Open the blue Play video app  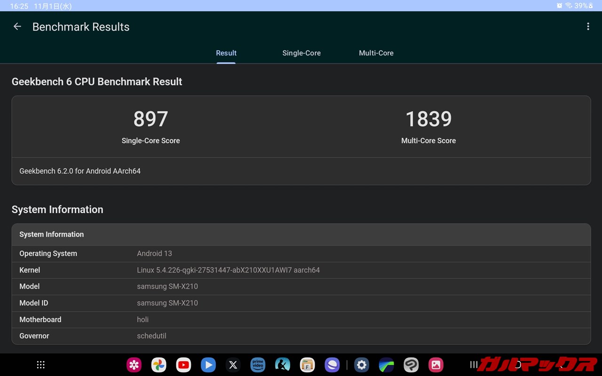(x=208, y=365)
